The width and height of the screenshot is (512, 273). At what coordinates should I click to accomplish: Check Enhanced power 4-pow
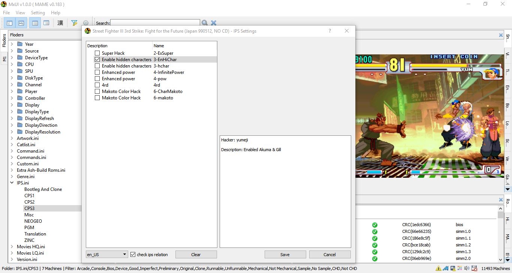(97, 79)
